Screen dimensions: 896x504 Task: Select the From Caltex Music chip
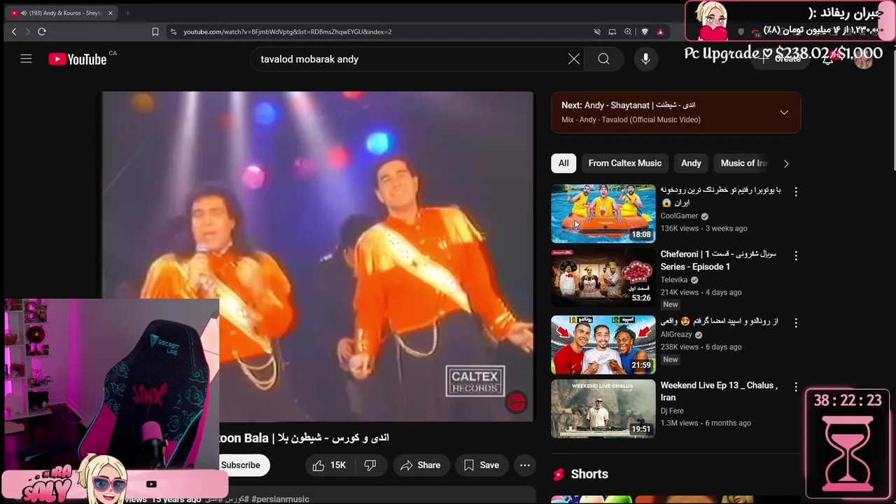[625, 163]
